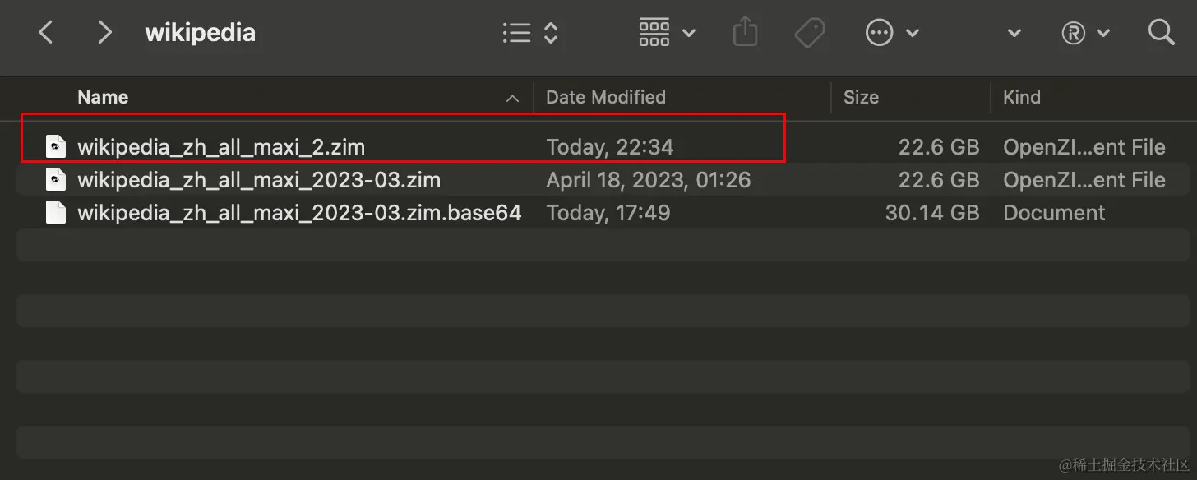The height and width of the screenshot is (480, 1197).
Task: Click the registered-symbol toolbar icon
Action: pyautogui.click(x=1073, y=34)
